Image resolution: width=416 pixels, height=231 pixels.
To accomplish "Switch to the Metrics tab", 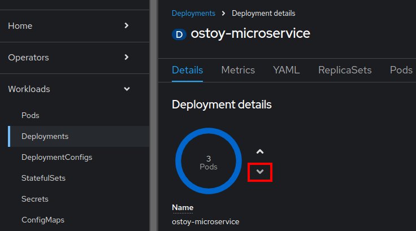I will (x=238, y=70).
